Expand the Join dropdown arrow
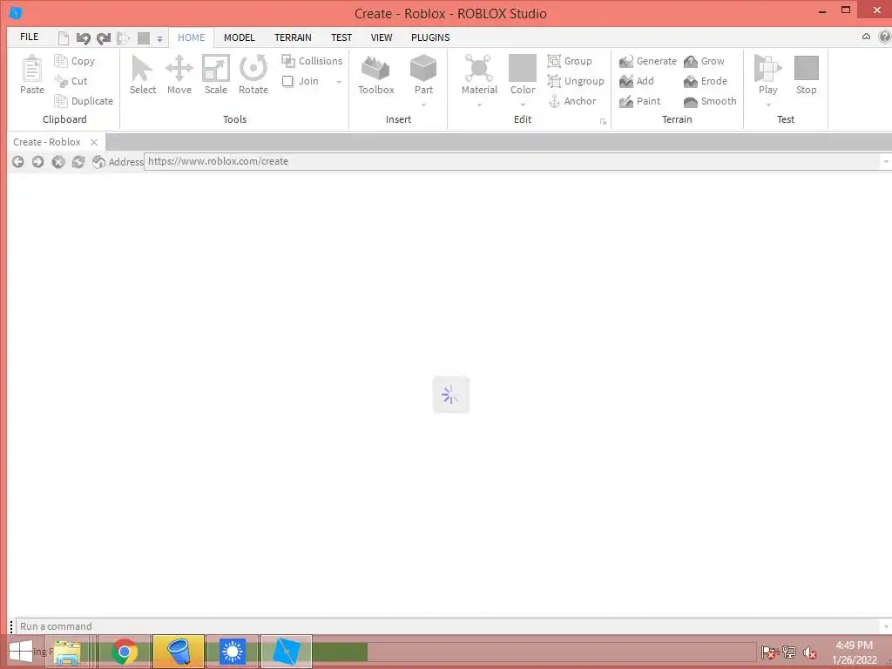Screen dimensions: 892x669 point(339,82)
